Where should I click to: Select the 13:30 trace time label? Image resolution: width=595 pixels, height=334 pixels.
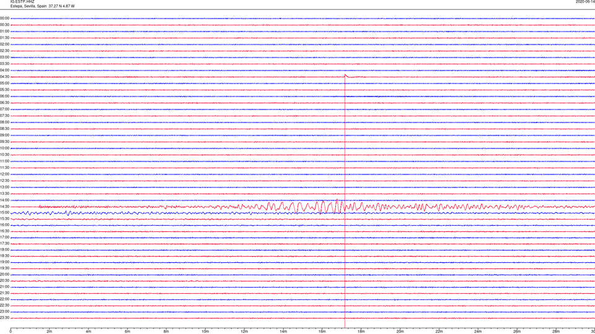click(x=4, y=194)
